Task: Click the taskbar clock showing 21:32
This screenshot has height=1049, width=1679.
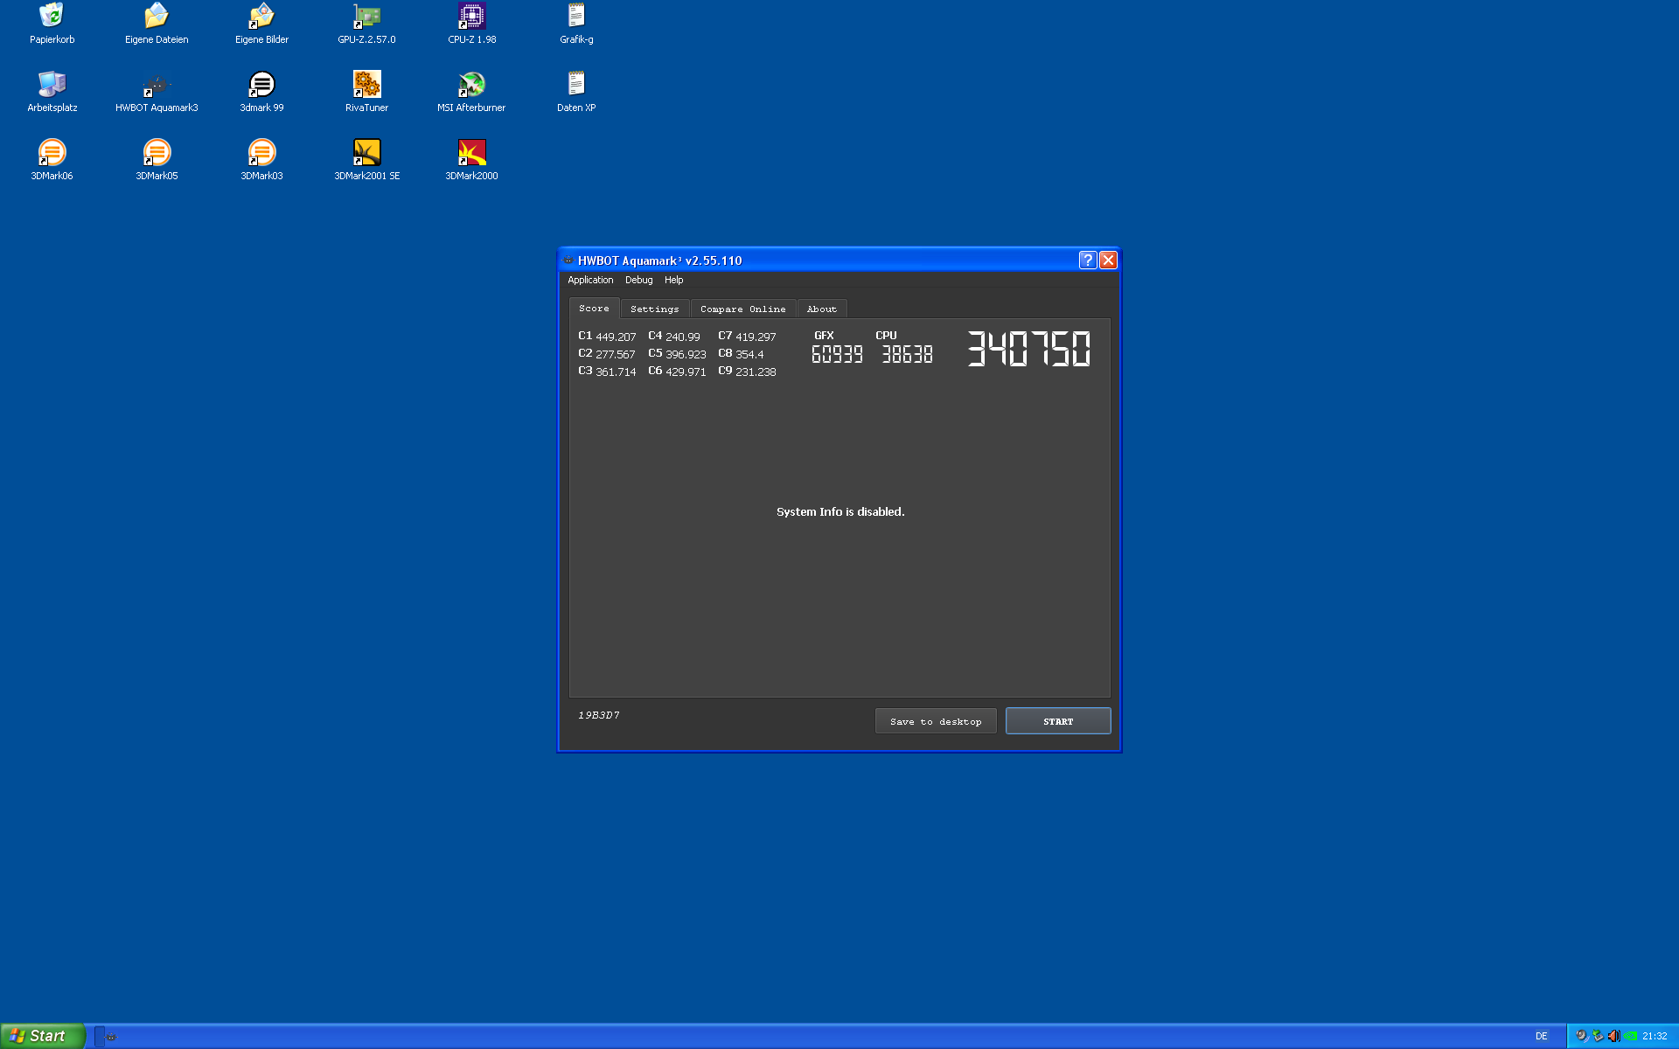Action: pyautogui.click(x=1655, y=1036)
